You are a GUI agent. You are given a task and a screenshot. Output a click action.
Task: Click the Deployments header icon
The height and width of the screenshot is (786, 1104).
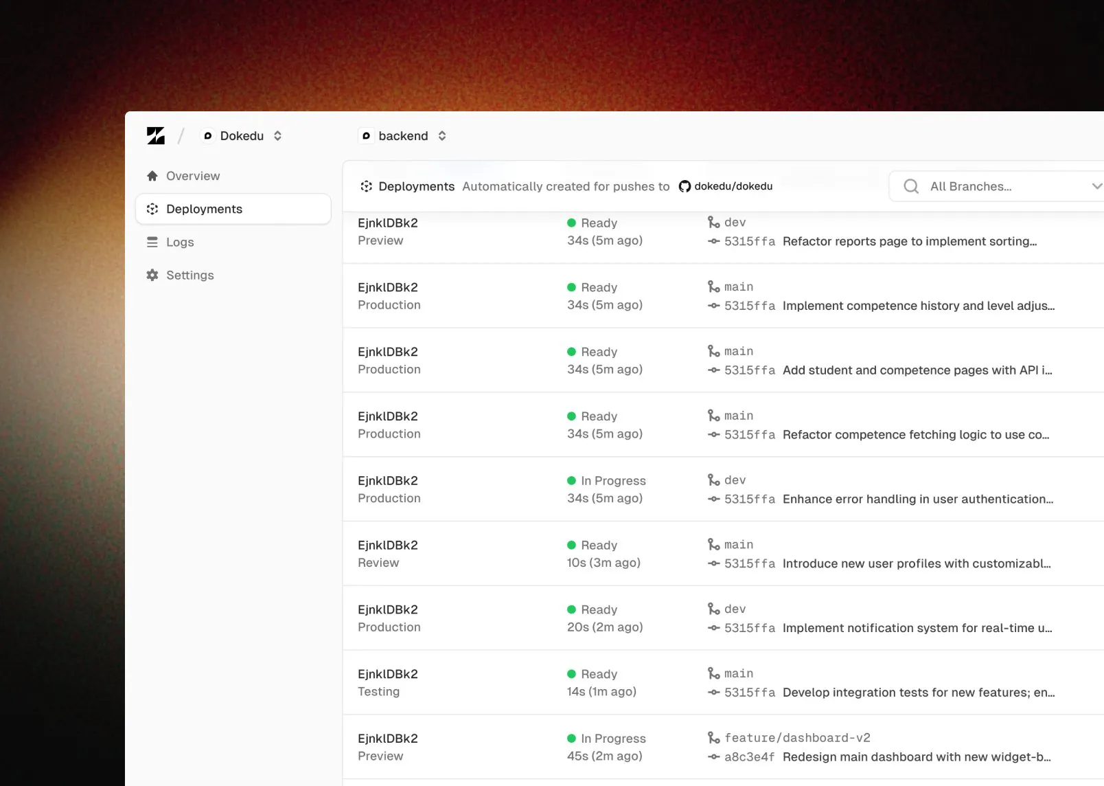[x=367, y=186]
